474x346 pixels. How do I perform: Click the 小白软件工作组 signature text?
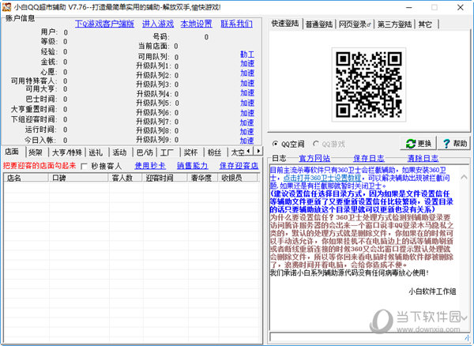432,291
